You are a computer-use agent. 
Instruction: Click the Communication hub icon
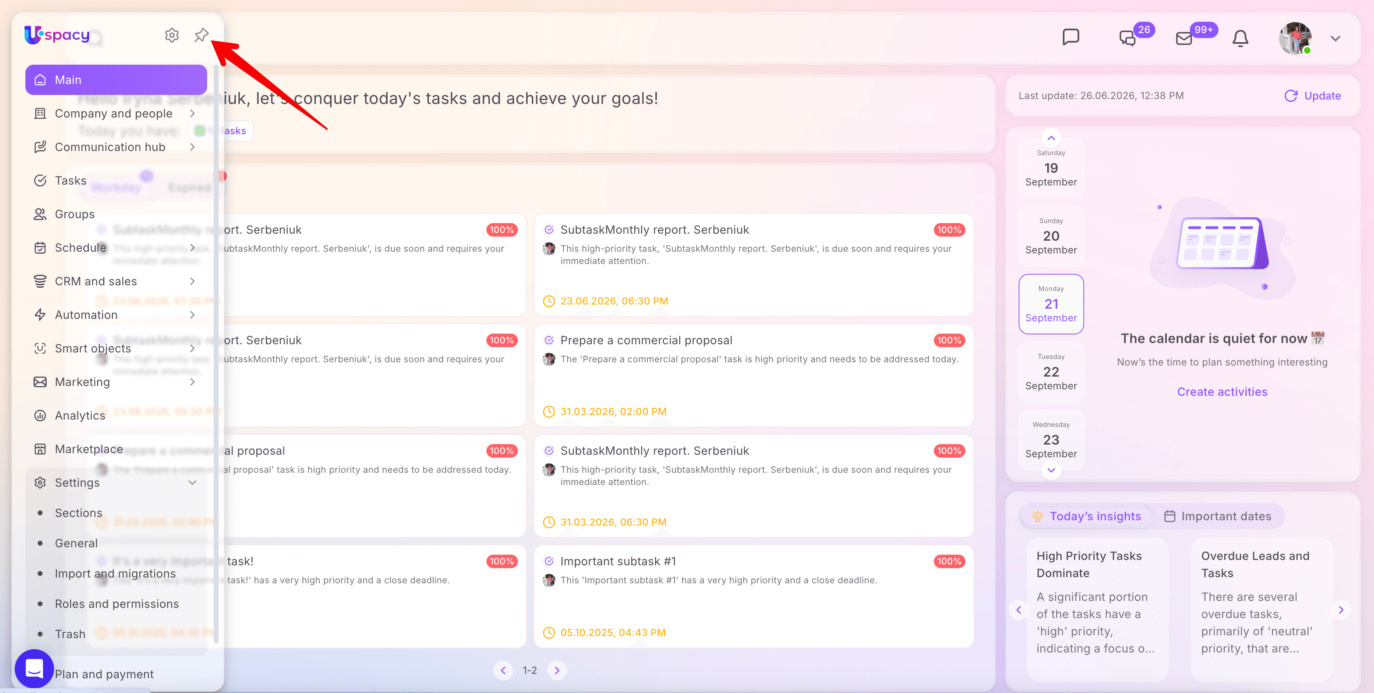coord(40,147)
